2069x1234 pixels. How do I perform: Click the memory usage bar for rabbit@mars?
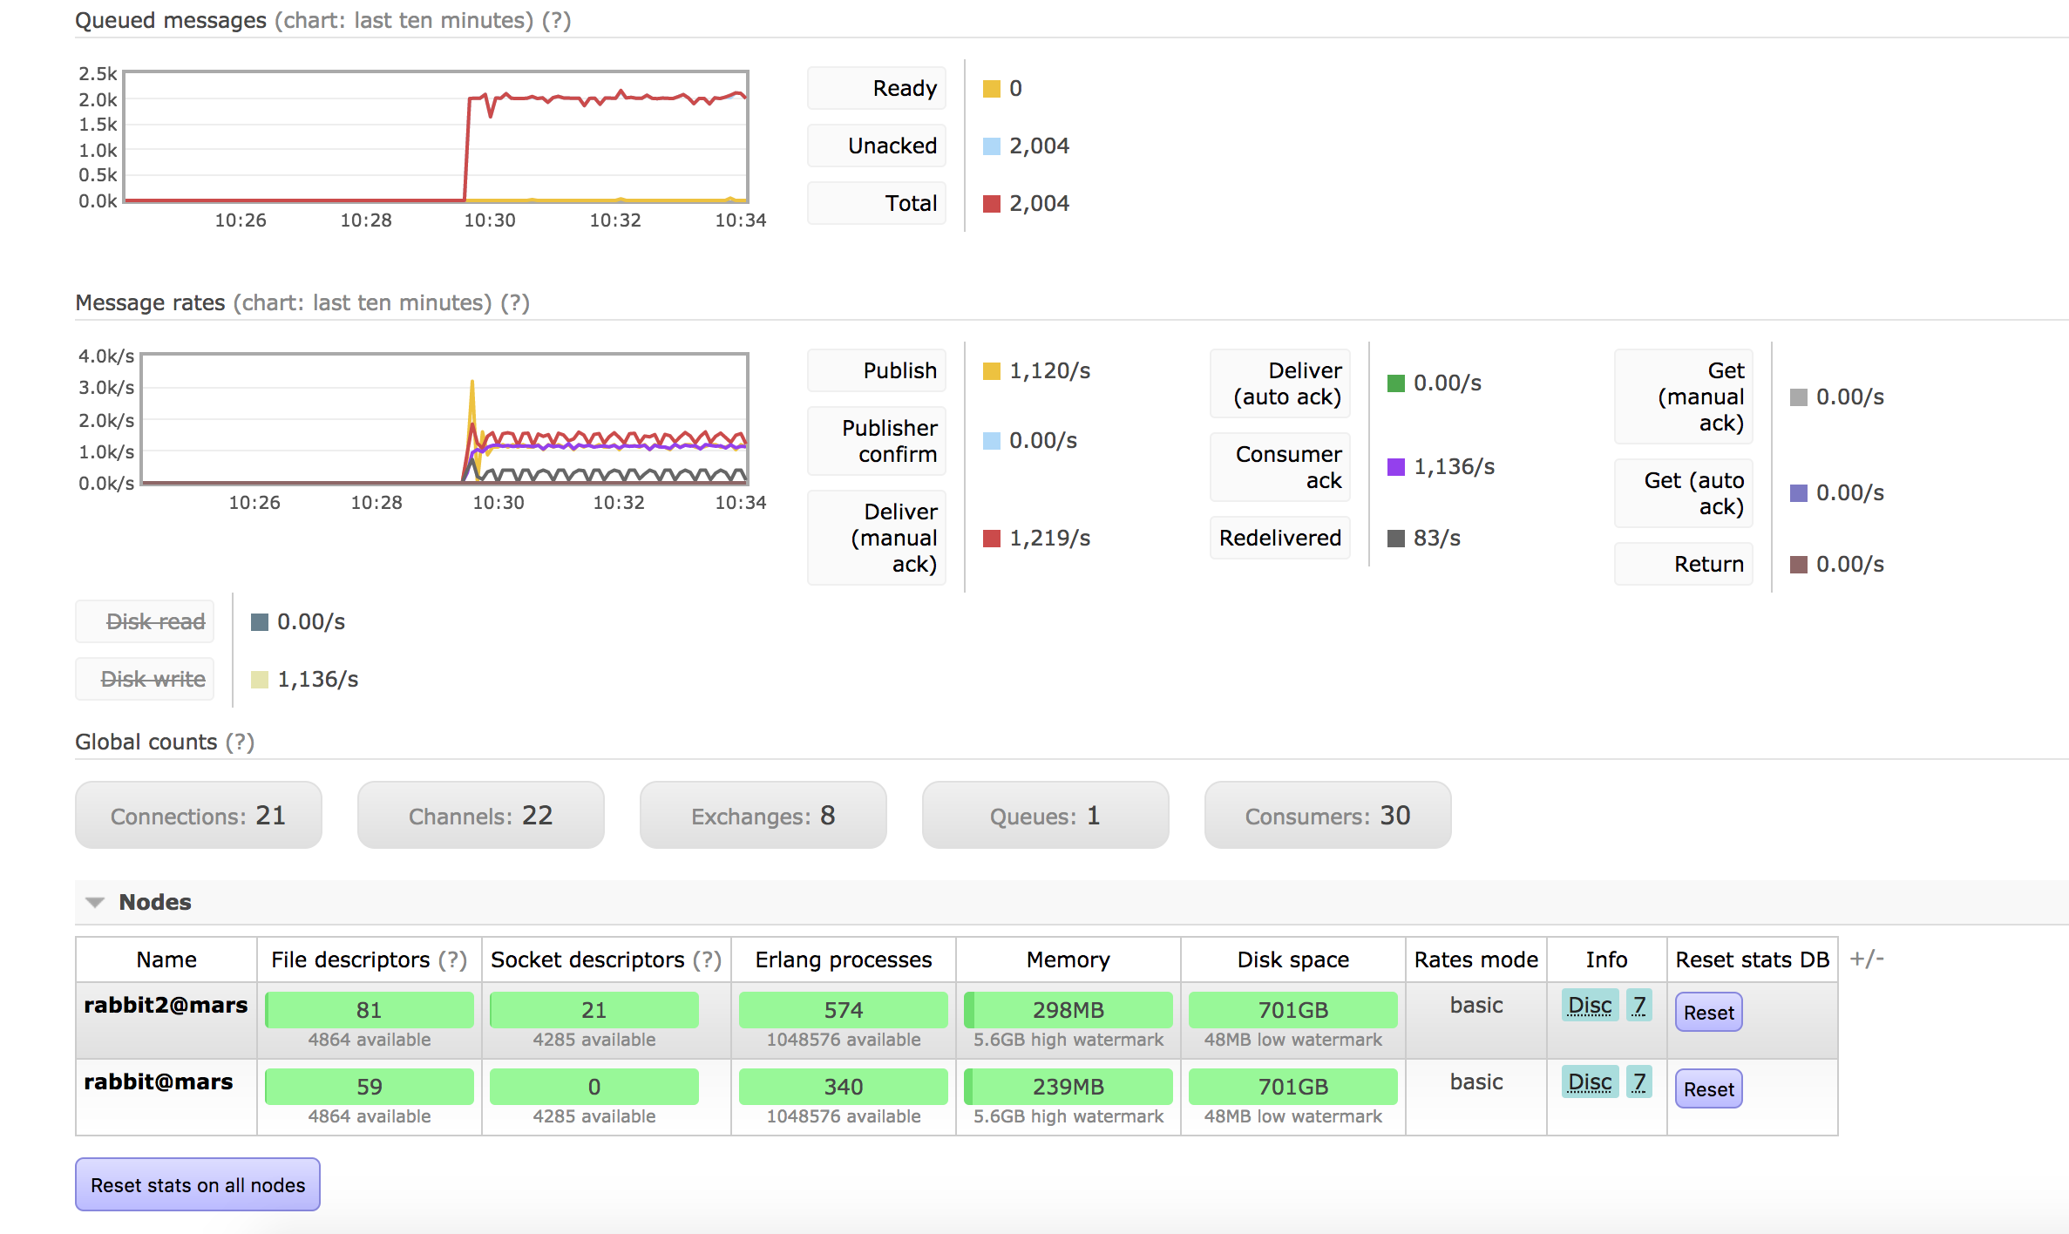[x=1067, y=1087]
